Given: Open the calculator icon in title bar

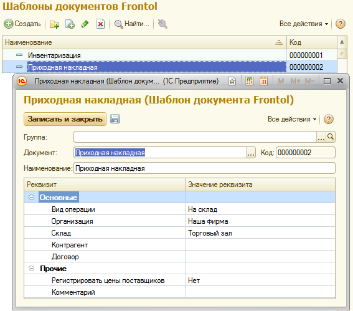Looking at the screenshot, I should click(249, 81).
